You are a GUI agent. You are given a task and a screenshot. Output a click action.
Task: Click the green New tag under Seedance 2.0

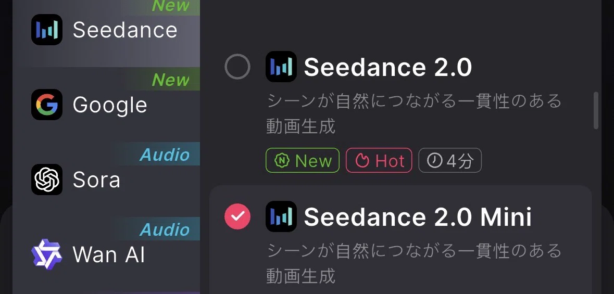pos(303,160)
